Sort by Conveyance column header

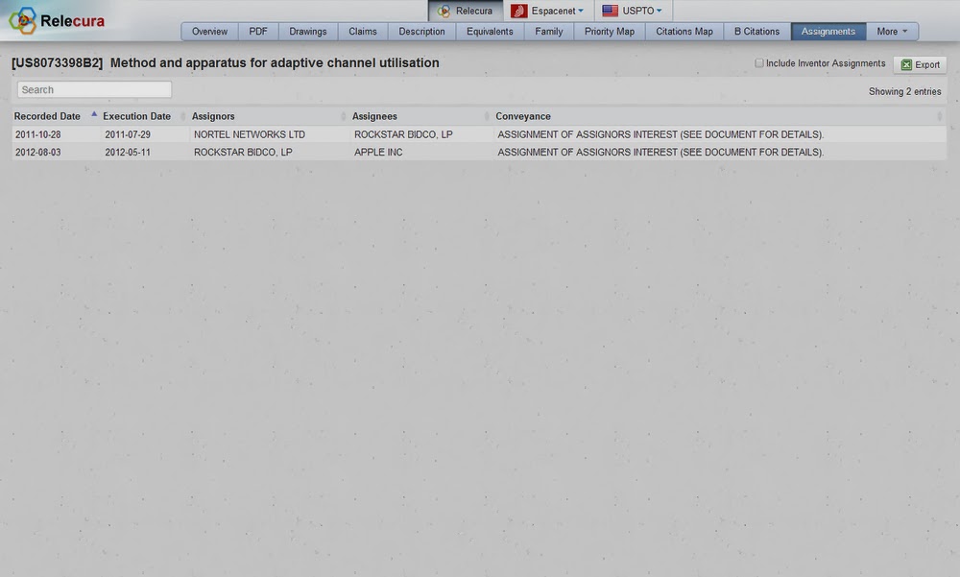[x=523, y=116]
